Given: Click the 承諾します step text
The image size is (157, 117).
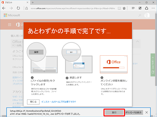Looking at the screenshot, I should [x=76, y=78].
